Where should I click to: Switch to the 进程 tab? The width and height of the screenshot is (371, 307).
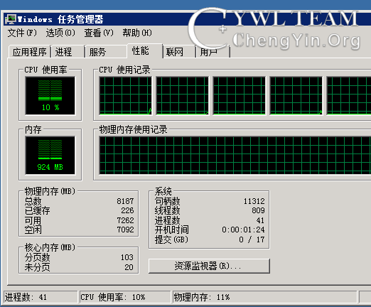pyautogui.click(x=68, y=52)
